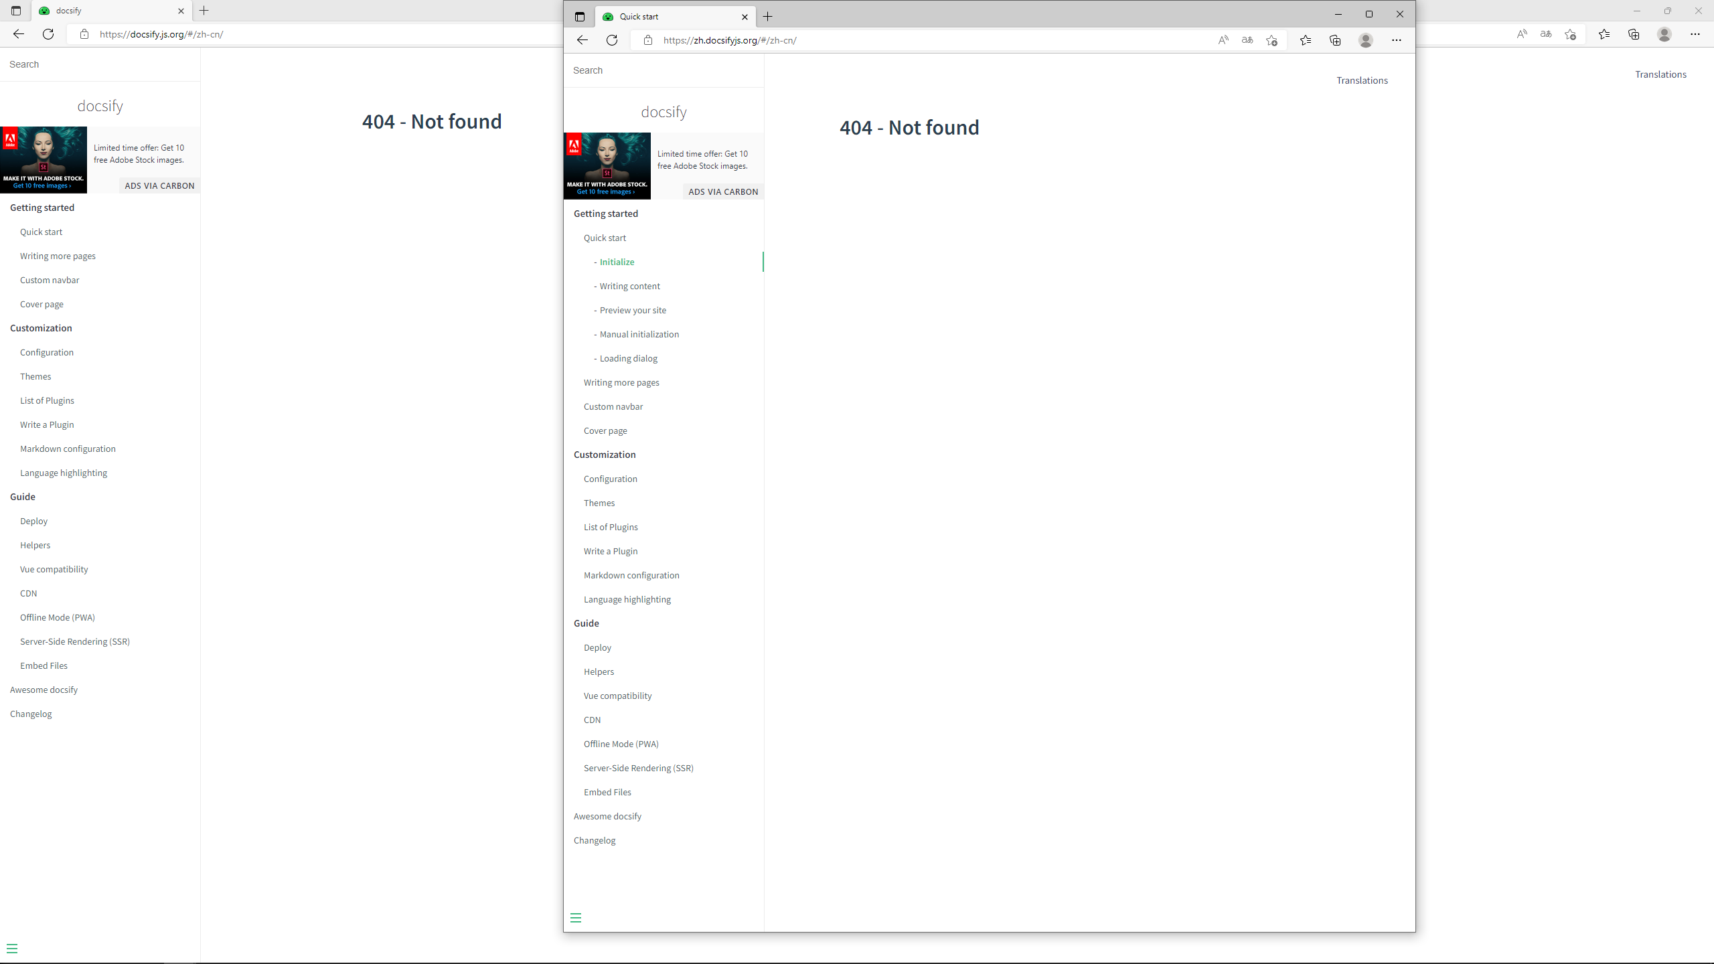The image size is (1714, 964).
Task: Open the Tab actions menu icon
Action: (x=579, y=17)
